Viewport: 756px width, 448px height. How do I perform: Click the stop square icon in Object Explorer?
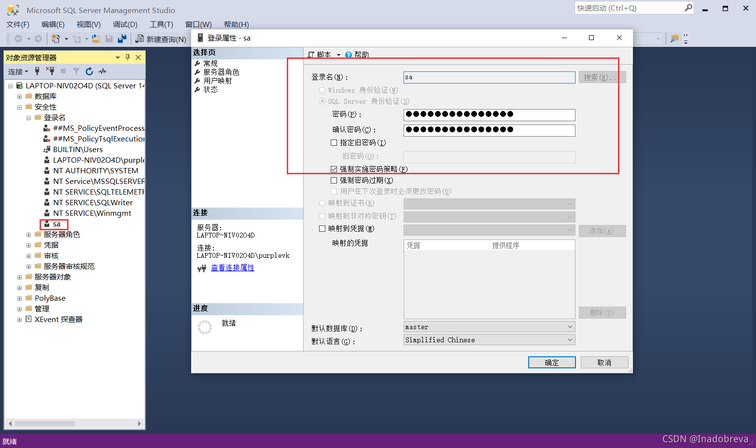(x=63, y=71)
